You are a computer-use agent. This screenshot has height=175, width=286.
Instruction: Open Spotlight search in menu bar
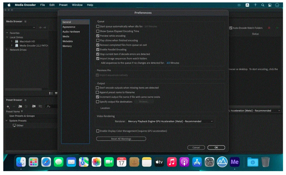(x=263, y=5)
